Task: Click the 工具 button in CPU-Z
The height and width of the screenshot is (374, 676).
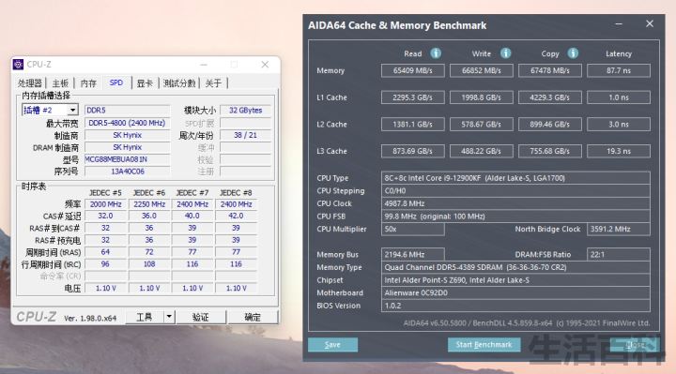Action: [x=145, y=317]
